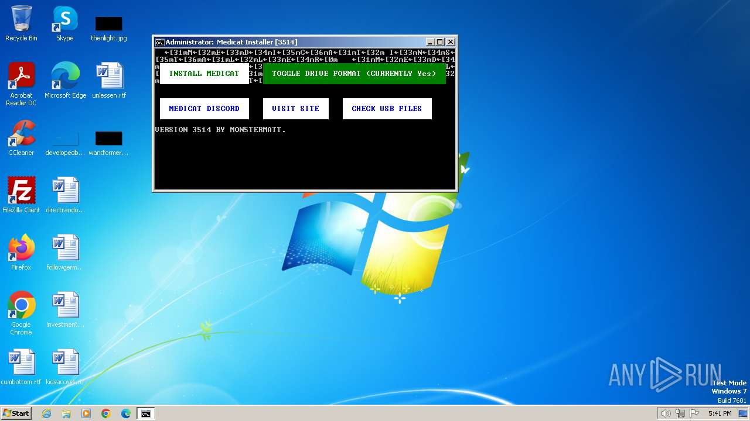The image size is (750, 421).
Task: Select the wantformer... desktop file
Action: [109, 143]
